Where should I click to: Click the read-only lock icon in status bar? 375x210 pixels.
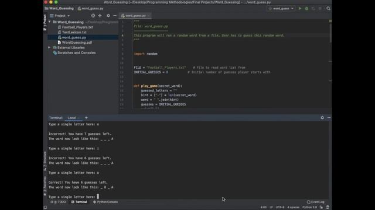tap(322, 208)
